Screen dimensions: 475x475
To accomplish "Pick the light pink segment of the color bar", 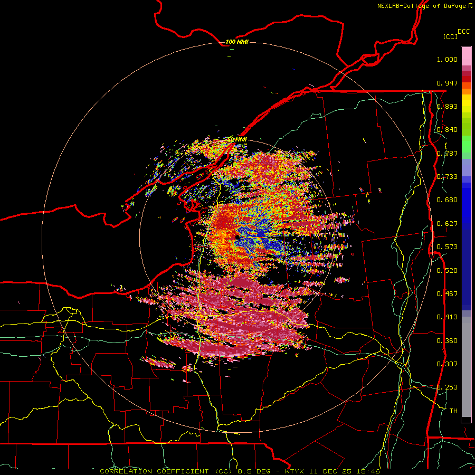I will (x=466, y=56).
